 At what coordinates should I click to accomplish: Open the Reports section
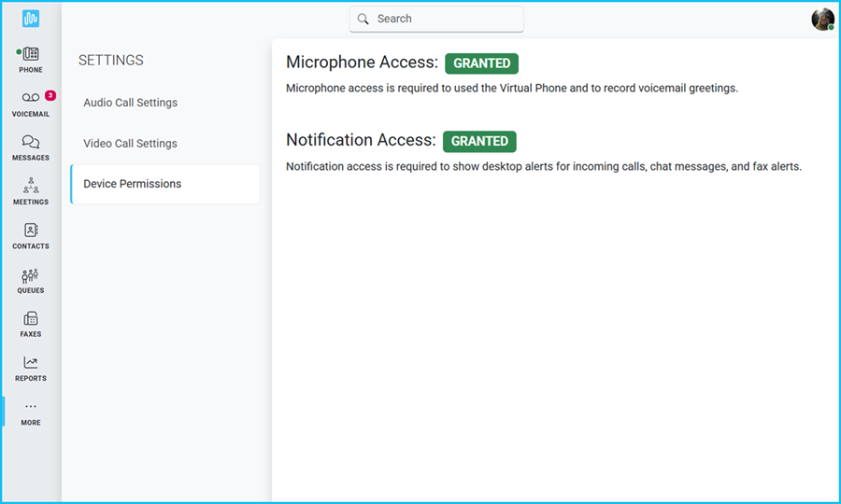[31, 369]
